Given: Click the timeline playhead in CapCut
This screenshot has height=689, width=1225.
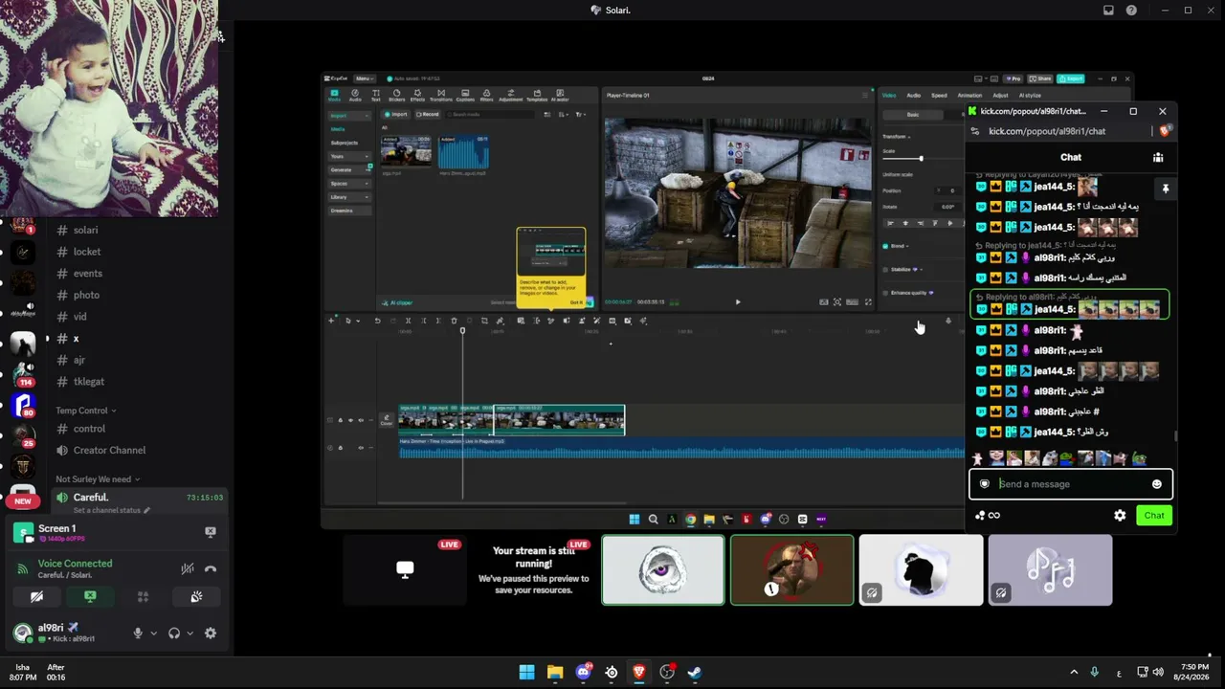Looking at the screenshot, I should [x=462, y=331].
